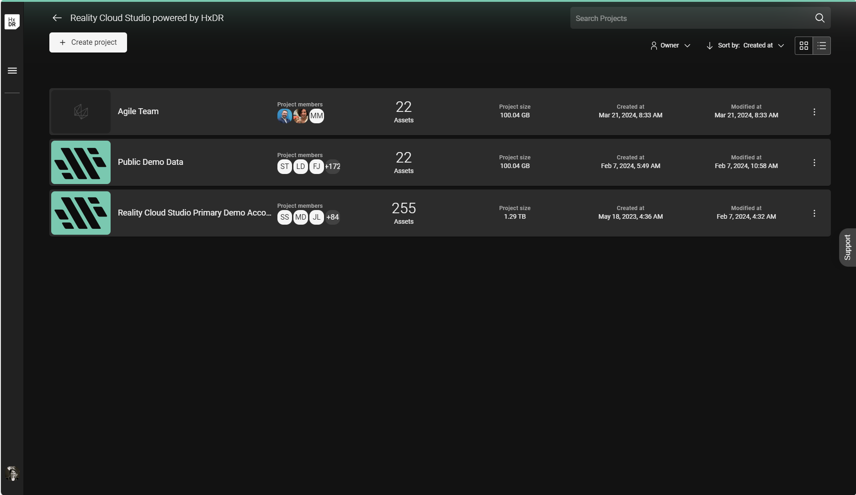Open options for Reality Cloud Studio Primary Demo
The width and height of the screenshot is (856, 495).
[x=814, y=213]
